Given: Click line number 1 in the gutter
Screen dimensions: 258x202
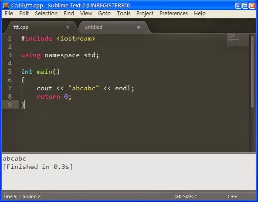Looking at the screenshot, I should [x=10, y=38].
